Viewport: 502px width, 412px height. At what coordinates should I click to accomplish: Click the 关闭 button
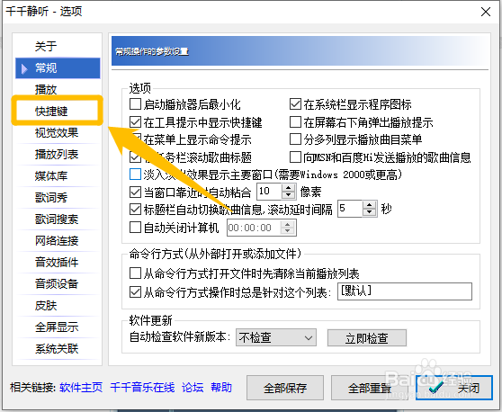point(454,388)
